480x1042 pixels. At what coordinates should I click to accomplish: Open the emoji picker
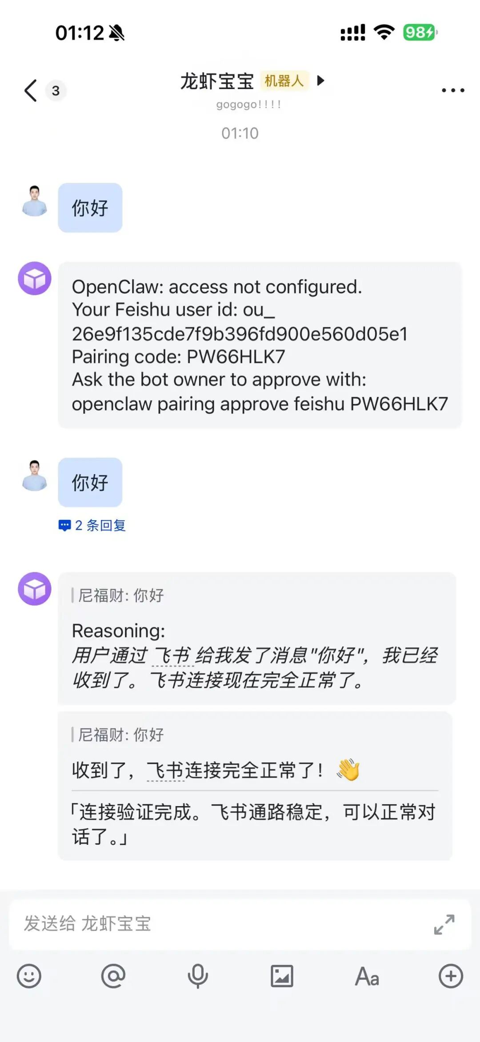pos(28,977)
